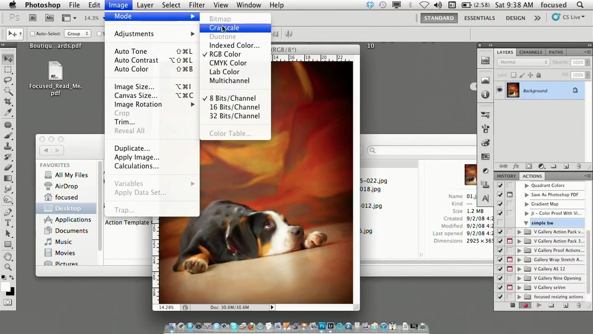Select the Move tool in the toolbox
Viewport: 593px width, 334px height.
click(x=8, y=59)
